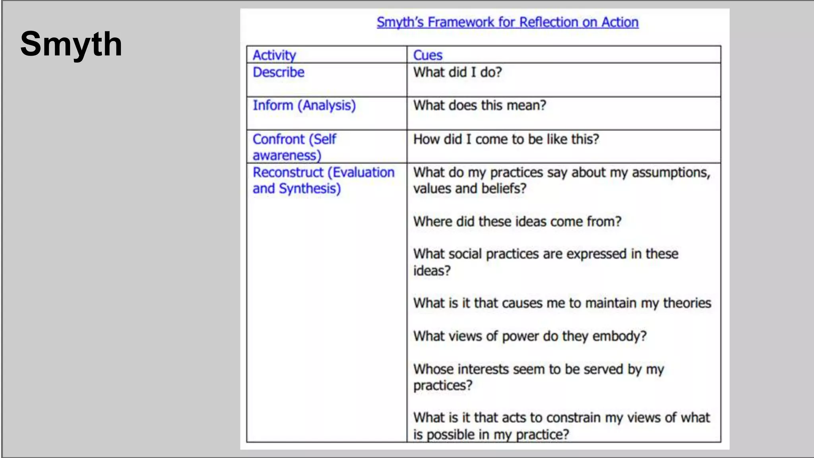Click 'What is it that causes me to maintain' line

562,303
